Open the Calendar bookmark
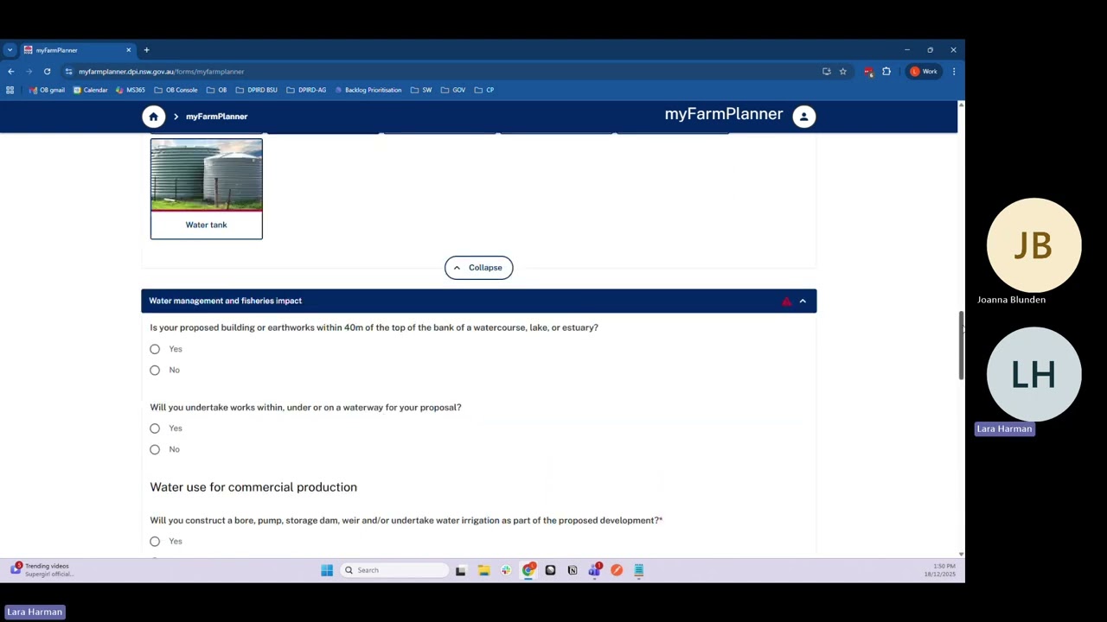1107x622 pixels. (x=91, y=90)
